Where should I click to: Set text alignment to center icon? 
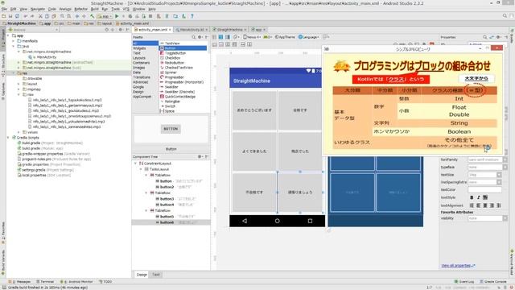(x=485, y=205)
